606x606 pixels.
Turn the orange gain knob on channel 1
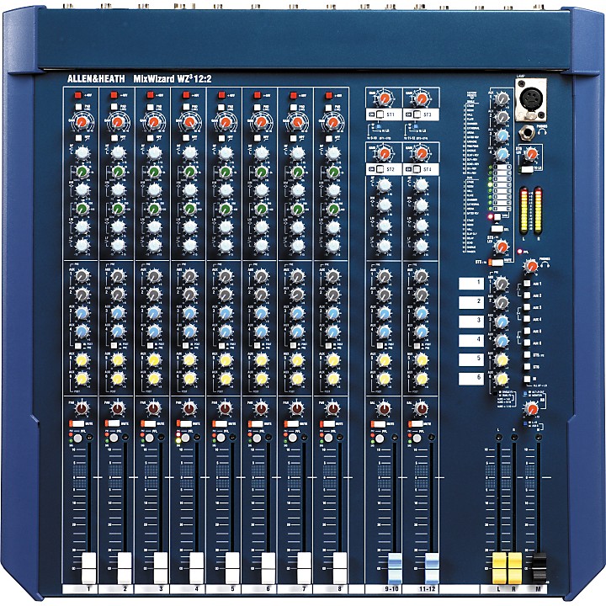[x=82, y=123]
